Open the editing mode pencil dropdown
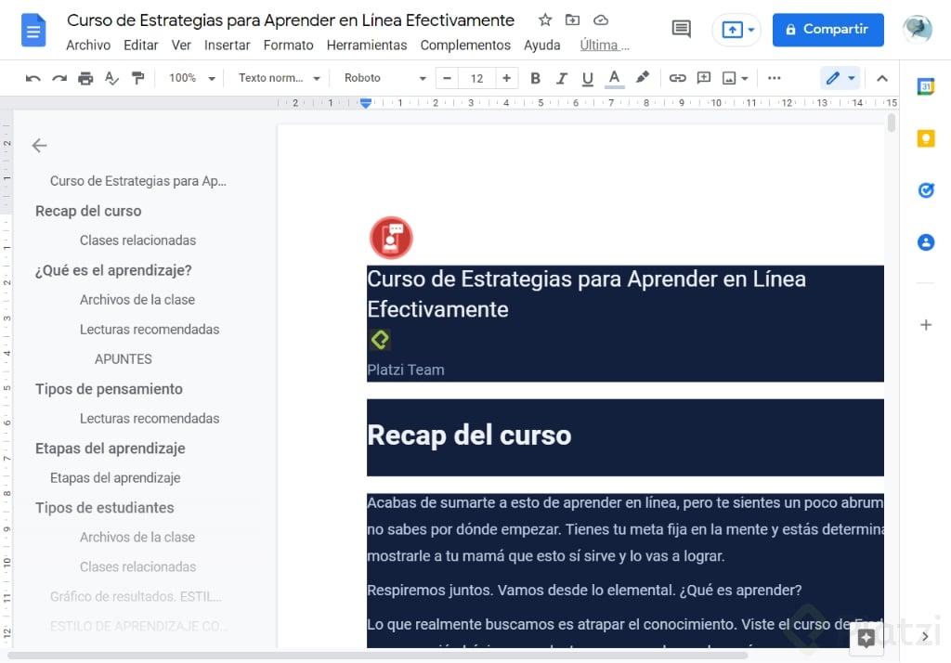Image resolution: width=951 pixels, height=663 pixels. point(840,78)
